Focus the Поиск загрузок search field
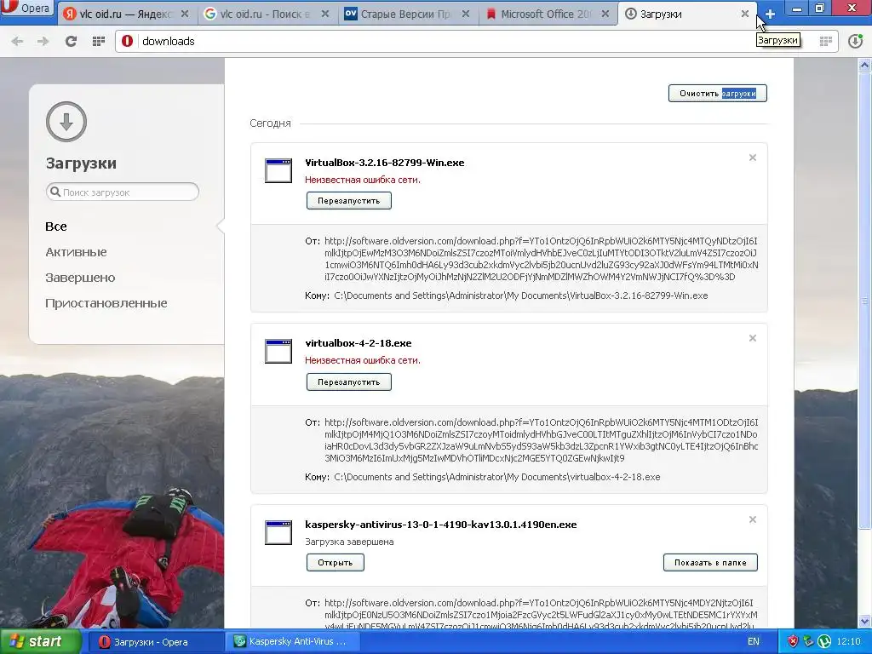Viewport: 872px width, 654px height. pyautogui.click(x=123, y=192)
